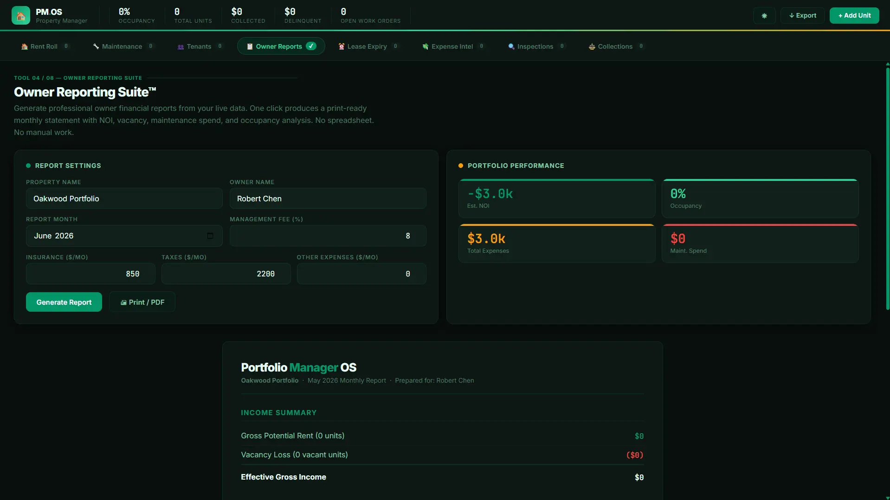The width and height of the screenshot is (890, 500).
Task: Click the Income Summary heading
Action: [278, 413]
